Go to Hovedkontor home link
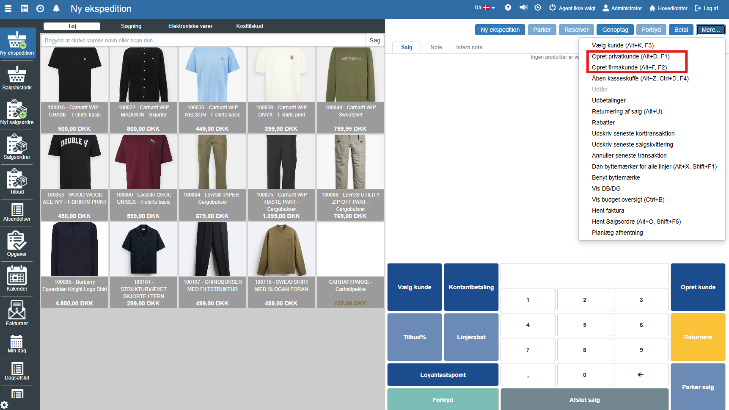729x410 pixels. point(668,8)
